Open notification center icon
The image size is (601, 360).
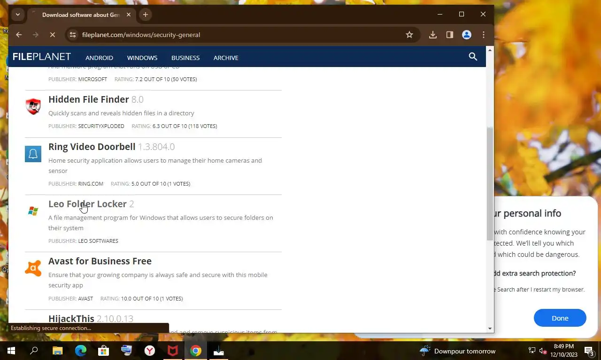(589, 351)
